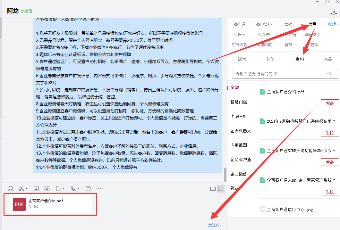Click file icon of 2021年7月融视智慧门店 row
The height and width of the screenshot is (230, 340).
[262, 121]
